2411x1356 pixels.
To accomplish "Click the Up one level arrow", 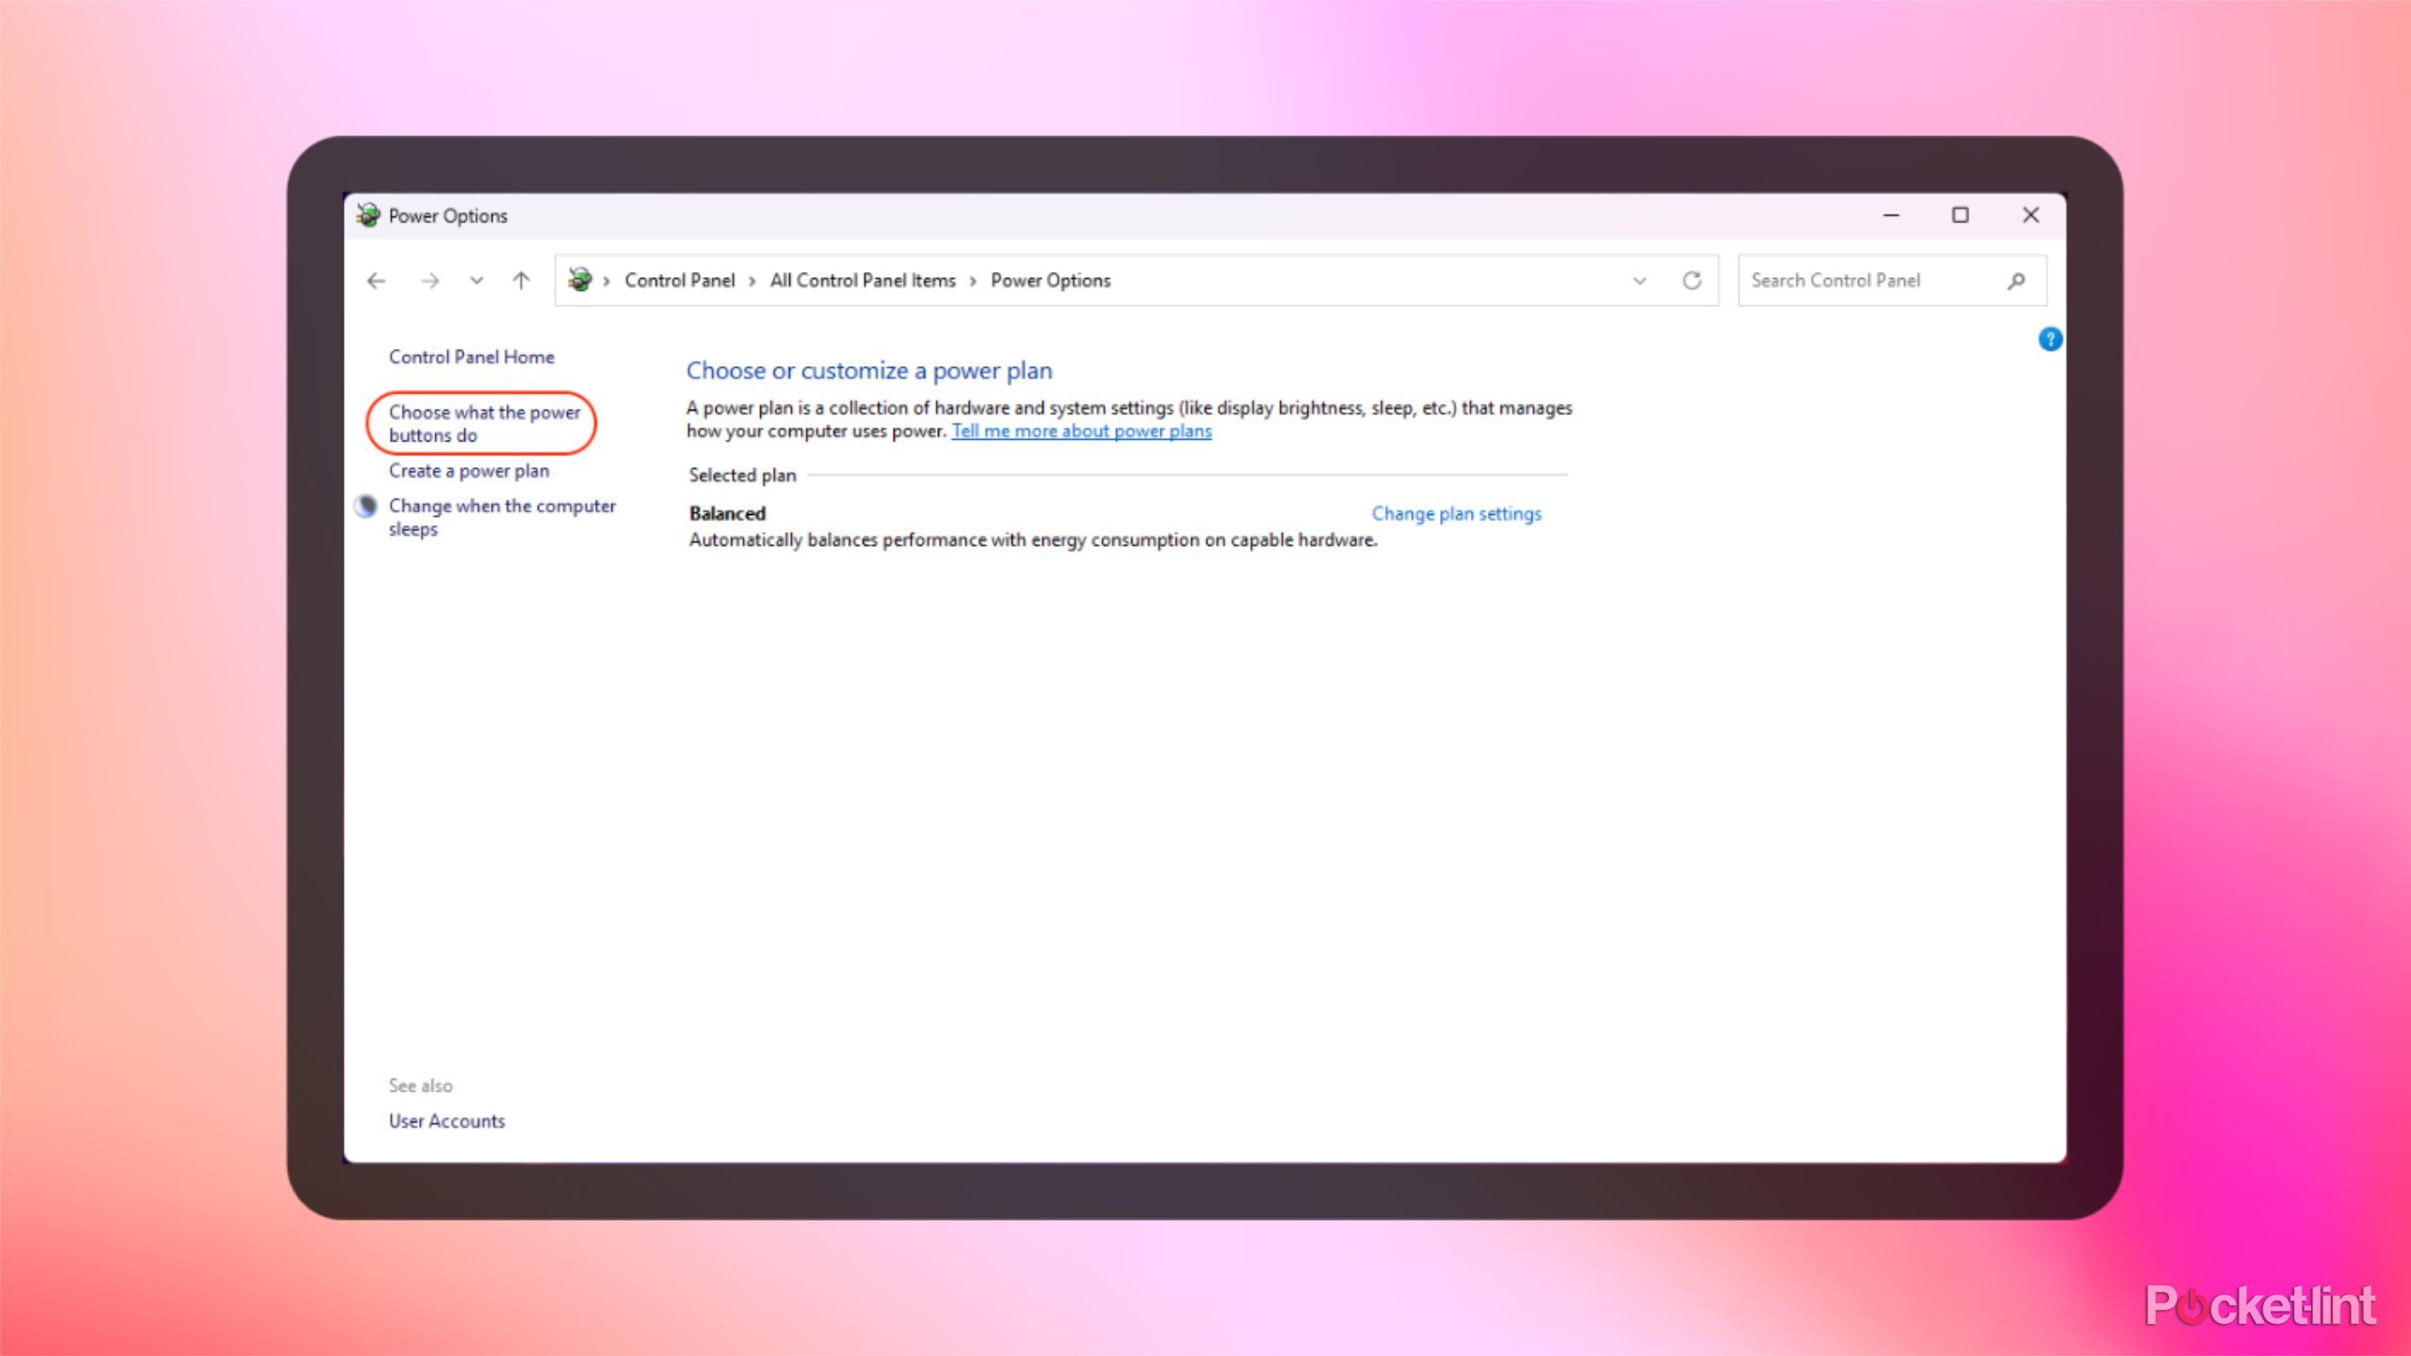I will (x=521, y=281).
